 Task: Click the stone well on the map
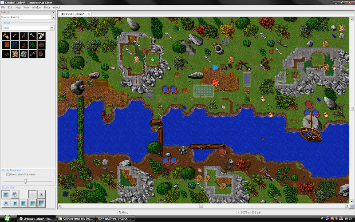(219, 49)
